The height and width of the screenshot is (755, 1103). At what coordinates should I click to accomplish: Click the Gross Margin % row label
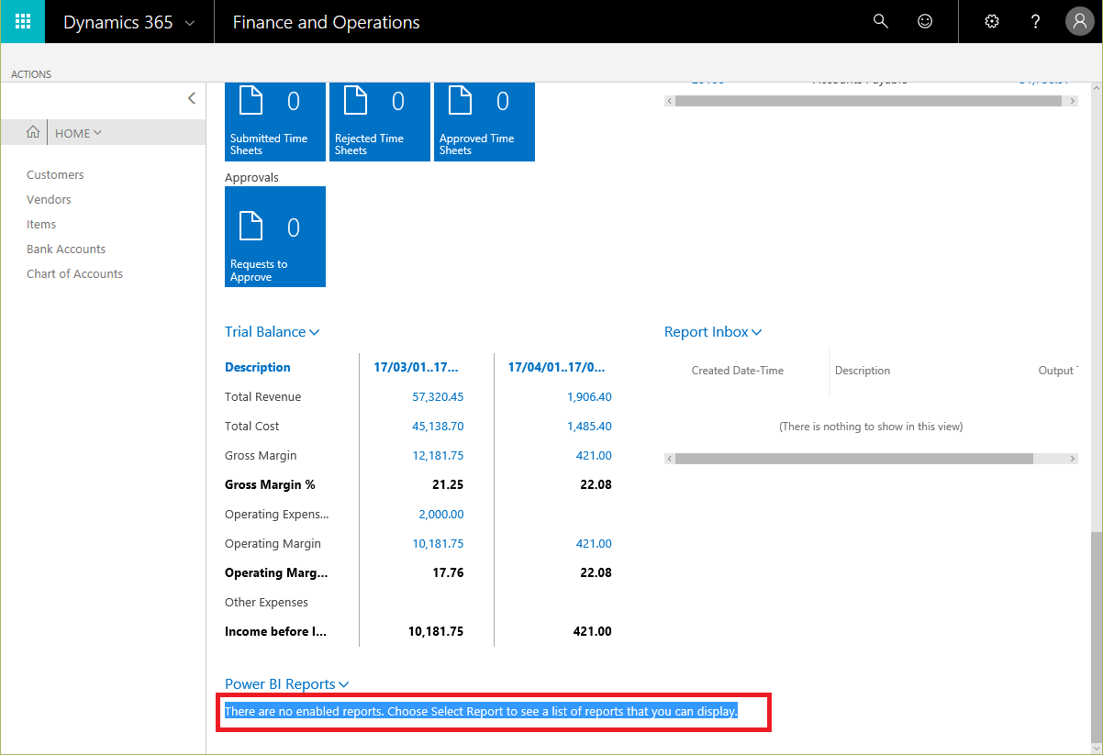[270, 485]
